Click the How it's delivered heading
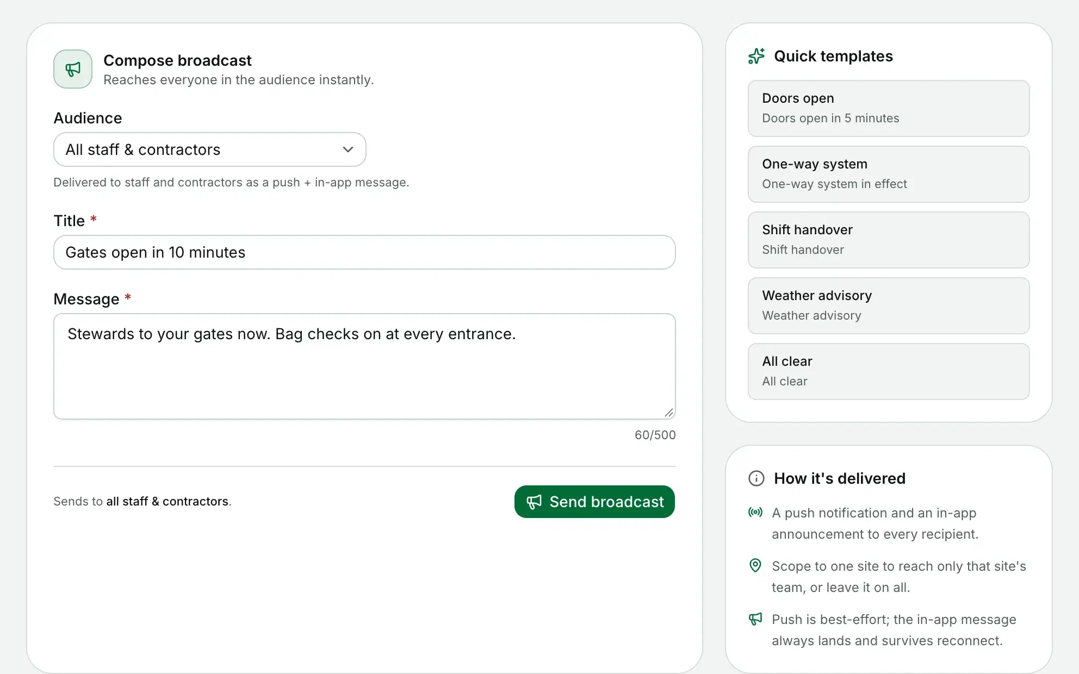Image resolution: width=1079 pixels, height=674 pixels. click(x=840, y=478)
